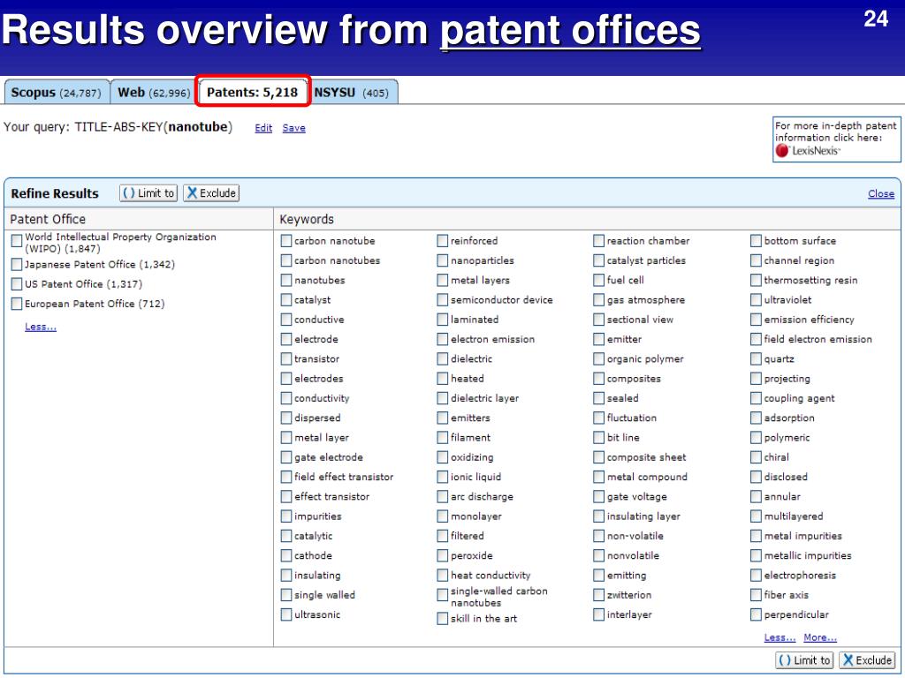
Task: Check the thermosetting resin keyword
Action: coord(757,280)
